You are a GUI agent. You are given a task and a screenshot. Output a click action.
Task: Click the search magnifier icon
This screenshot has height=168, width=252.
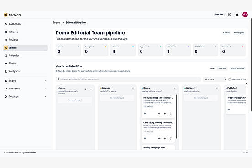pos(58,79)
